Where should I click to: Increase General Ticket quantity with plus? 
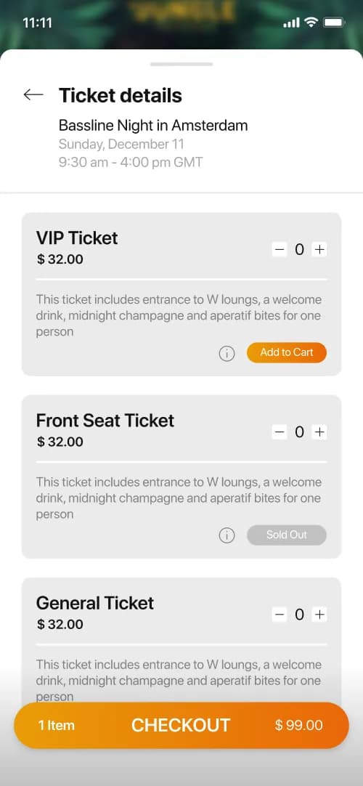click(319, 614)
